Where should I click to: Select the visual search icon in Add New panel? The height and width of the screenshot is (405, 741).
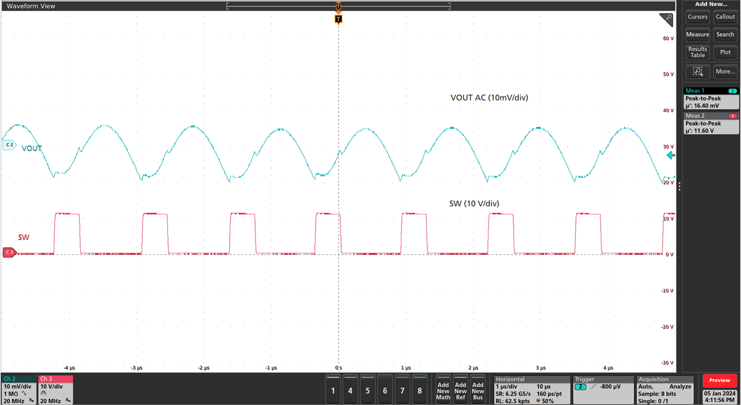[697, 71]
